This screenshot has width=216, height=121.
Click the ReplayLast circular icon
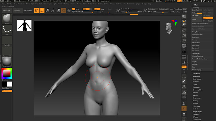click(145, 10)
